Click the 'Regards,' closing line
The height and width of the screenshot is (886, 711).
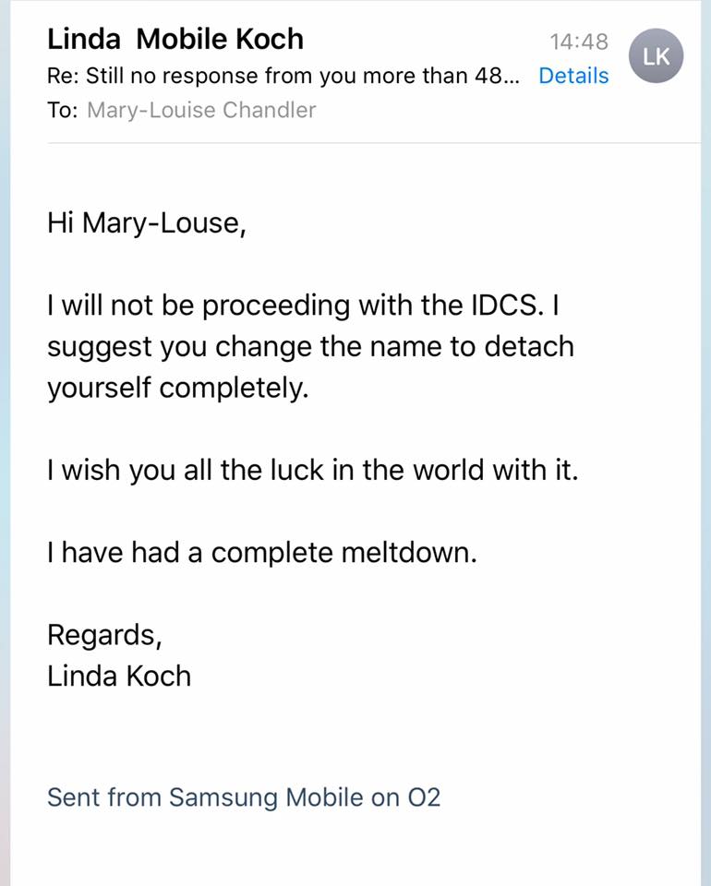(104, 635)
